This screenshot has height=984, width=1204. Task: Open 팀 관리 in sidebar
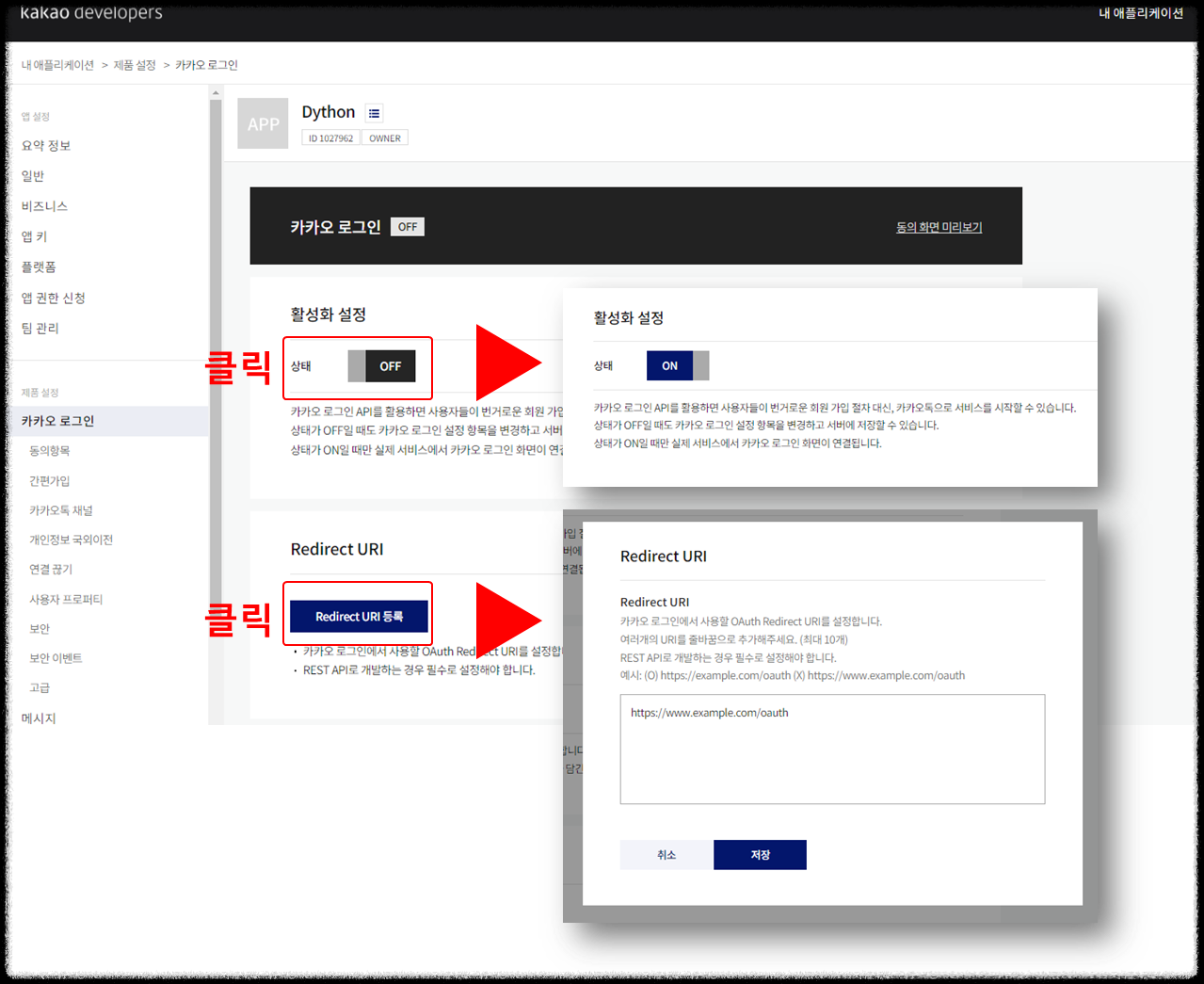pyautogui.click(x=40, y=328)
